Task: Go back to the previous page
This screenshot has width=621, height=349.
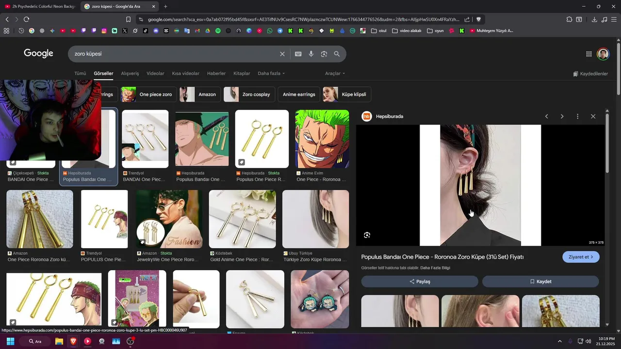Action: click(x=7, y=19)
